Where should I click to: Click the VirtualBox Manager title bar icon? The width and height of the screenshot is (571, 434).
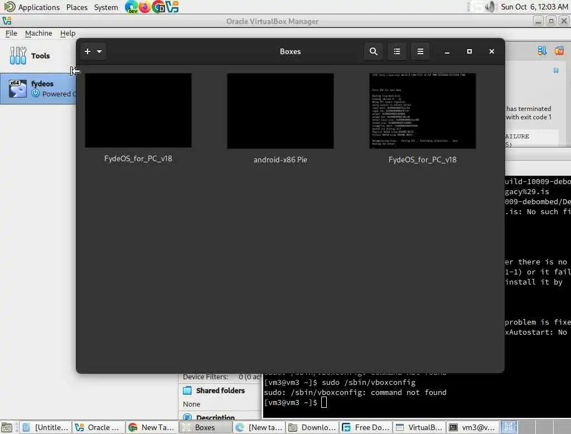[7, 21]
